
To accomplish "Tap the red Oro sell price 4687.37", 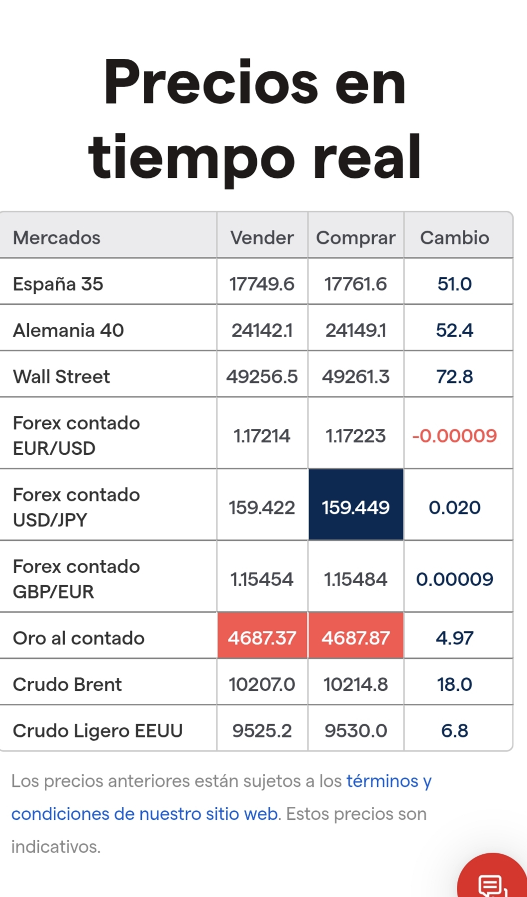I will point(262,636).
